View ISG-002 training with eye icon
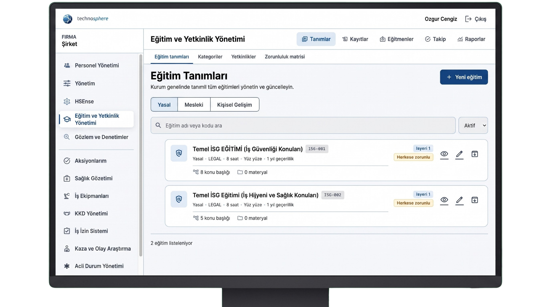The image size is (547, 307). [444, 200]
